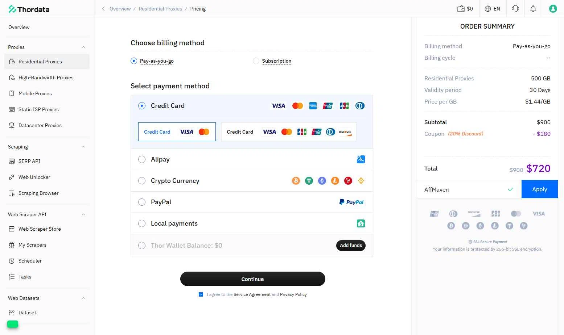This screenshot has height=335, width=564.
Task: Choose the Credit Card Visa Mastercard option
Action: [177, 132]
